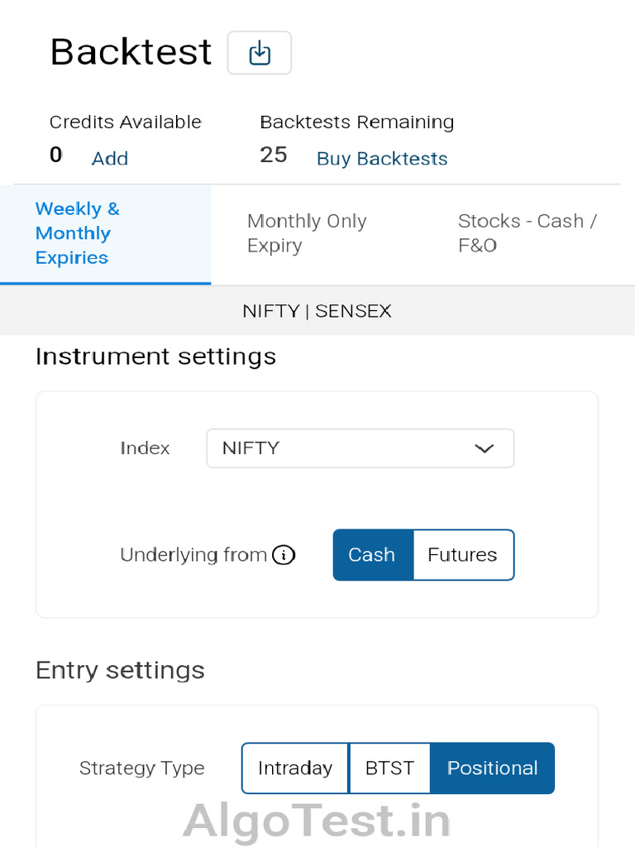This screenshot has height=847, width=635.
Task: Switch to Monthly Only Expiry tab
Action: (x=307, y=233)
